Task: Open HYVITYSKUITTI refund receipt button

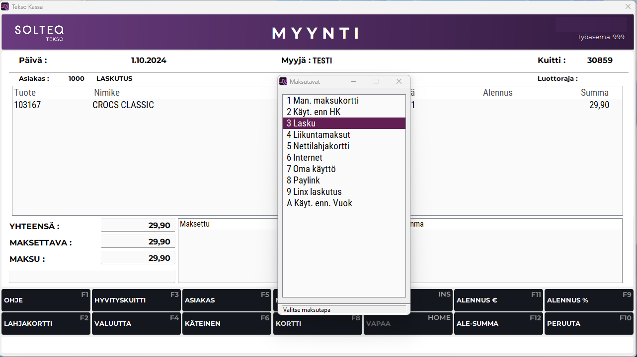Action: click(x=136, y=300)
